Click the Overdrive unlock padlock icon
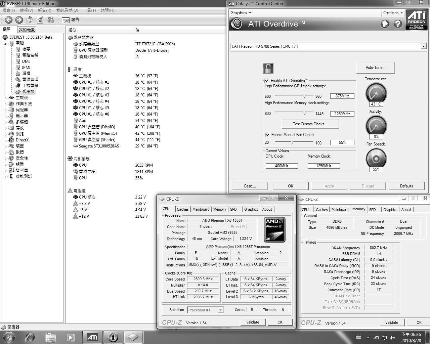 tap(268, 68)
